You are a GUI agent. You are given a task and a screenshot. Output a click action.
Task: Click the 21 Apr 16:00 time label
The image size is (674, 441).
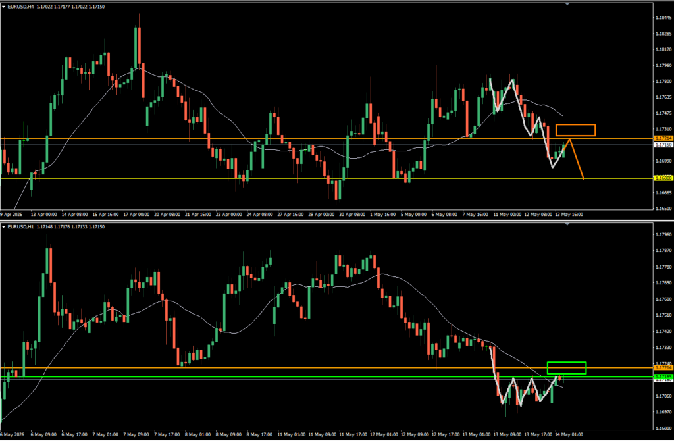pyautogui.click(x=198, y=214)
